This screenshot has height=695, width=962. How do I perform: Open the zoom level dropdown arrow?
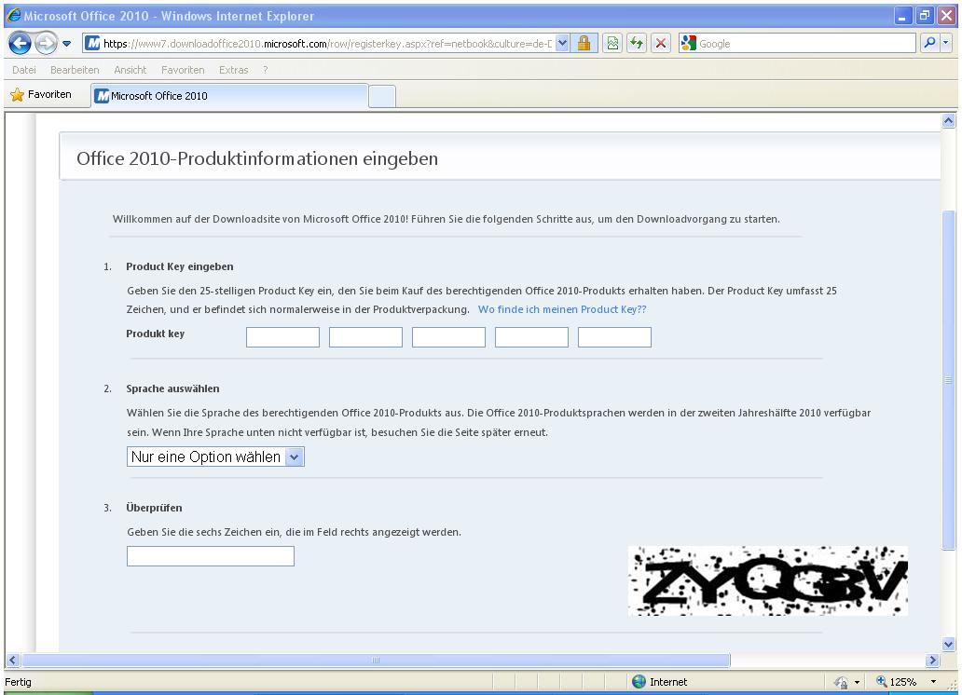(x=933, y=682)
